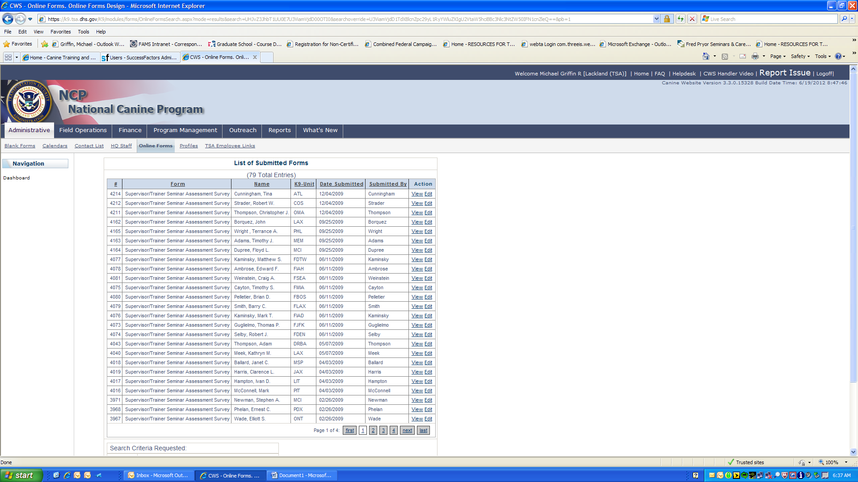
Task: Open the Safety dropdown menu
Action: [x=800, y=56]
